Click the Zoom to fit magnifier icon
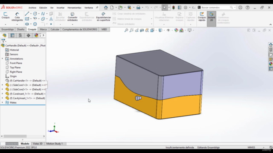273x153 pixels. (126, 30)
